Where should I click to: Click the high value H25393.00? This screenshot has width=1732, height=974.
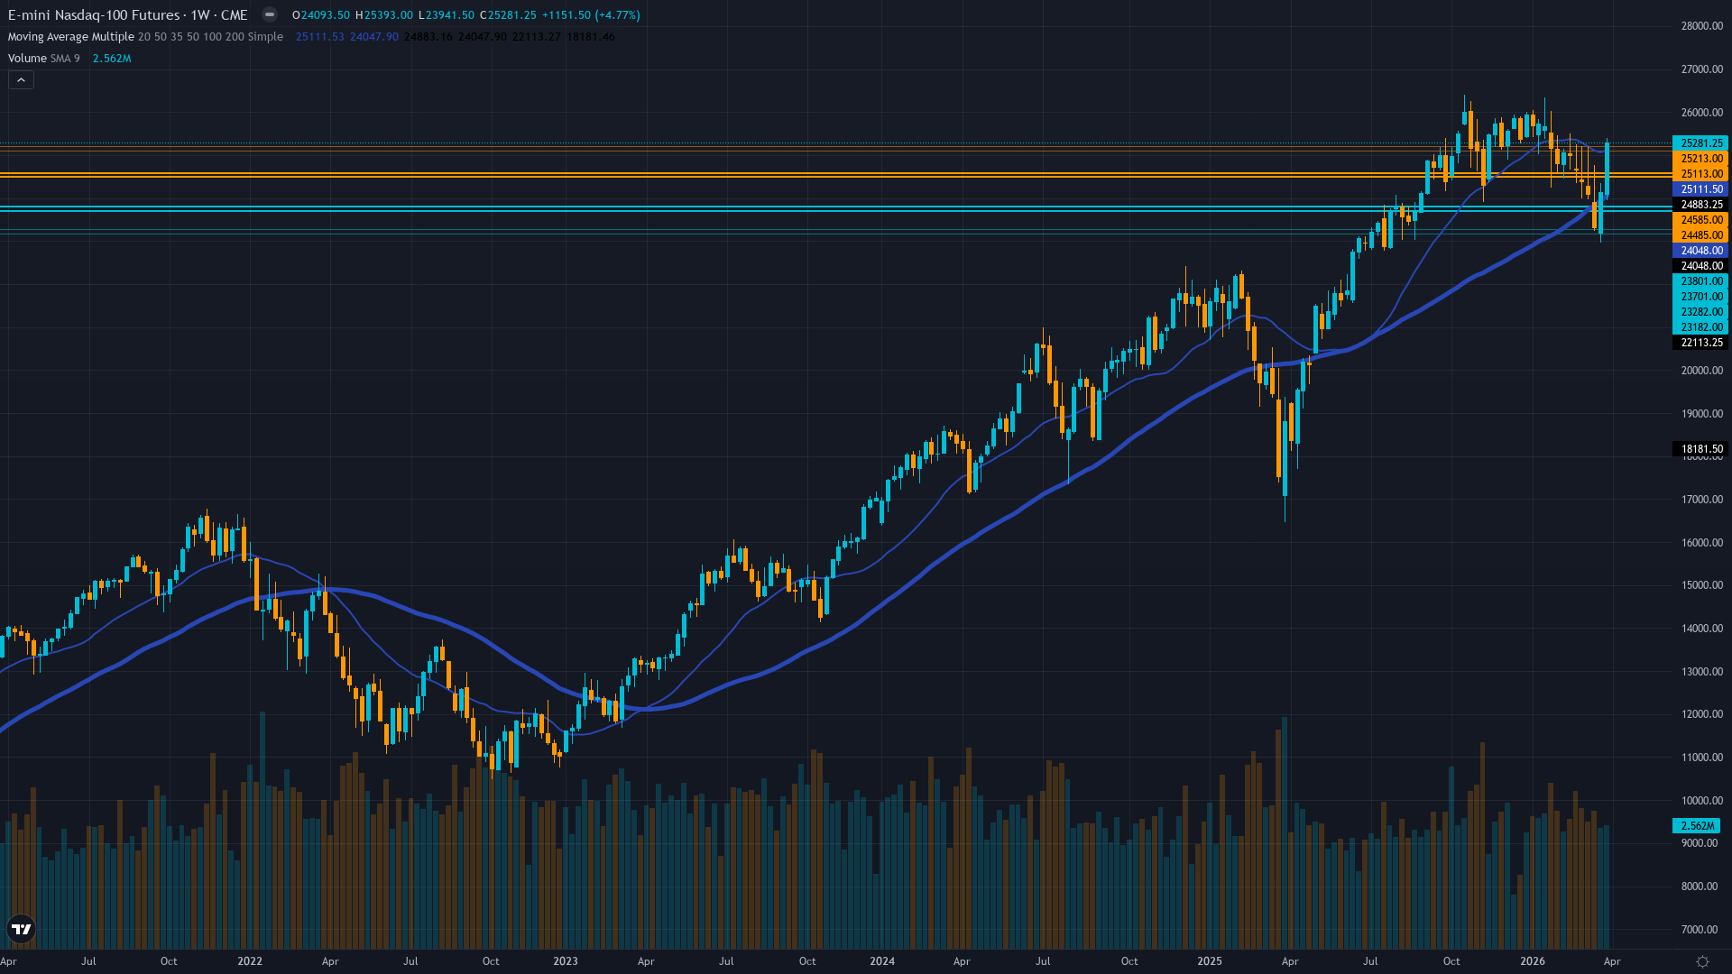click(384, 15)
